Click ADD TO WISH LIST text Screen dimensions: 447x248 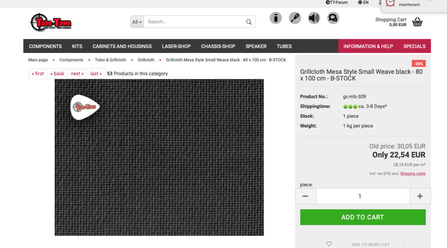[371, 244]
